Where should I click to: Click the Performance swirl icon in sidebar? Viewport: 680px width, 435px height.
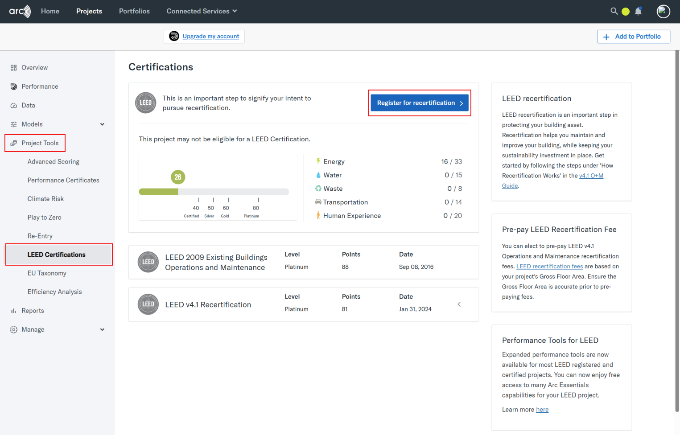(13, 86)
